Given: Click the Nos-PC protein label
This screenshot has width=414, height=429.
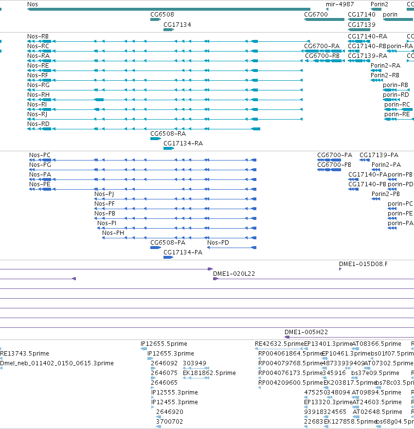Looking at the screenshot, I should 40,155.
